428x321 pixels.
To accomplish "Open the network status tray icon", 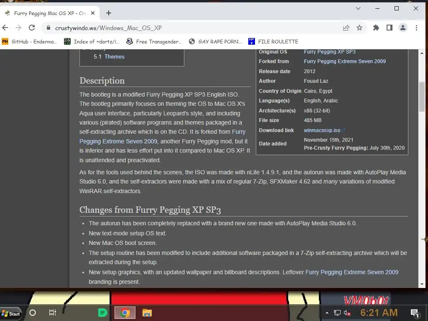I will tap(337, 313).
